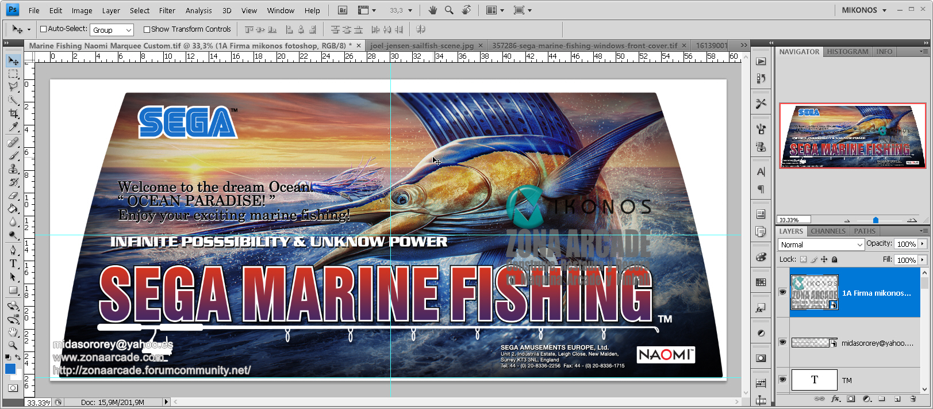Select the 3D Orbit camera tool
933x409 pixels.
[x=13, y=319]
